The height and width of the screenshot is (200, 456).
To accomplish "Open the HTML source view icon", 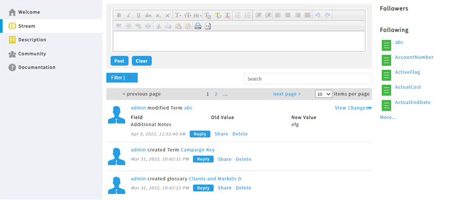I will pyautogui.click(x=208, y=26).
